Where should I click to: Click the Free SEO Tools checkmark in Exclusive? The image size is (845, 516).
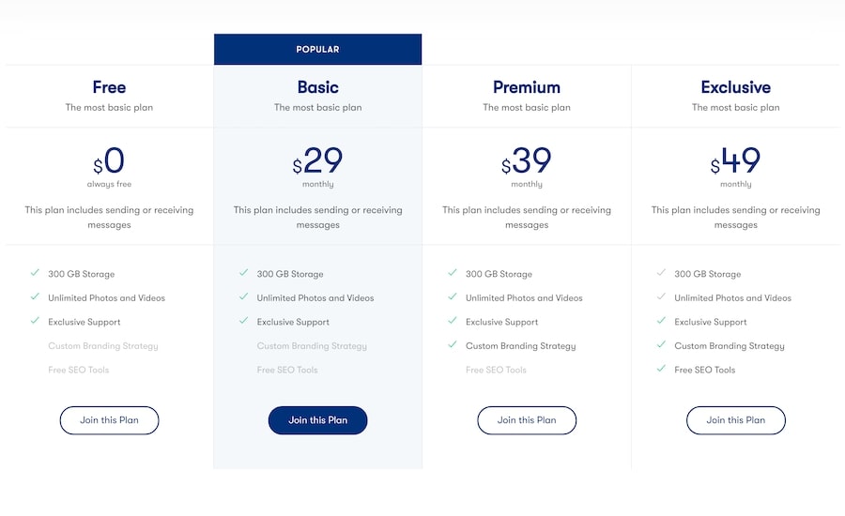tap(661, 369)
